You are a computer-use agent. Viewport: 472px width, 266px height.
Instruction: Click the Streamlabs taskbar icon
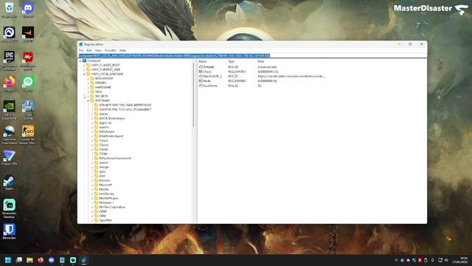click(73, 260)
